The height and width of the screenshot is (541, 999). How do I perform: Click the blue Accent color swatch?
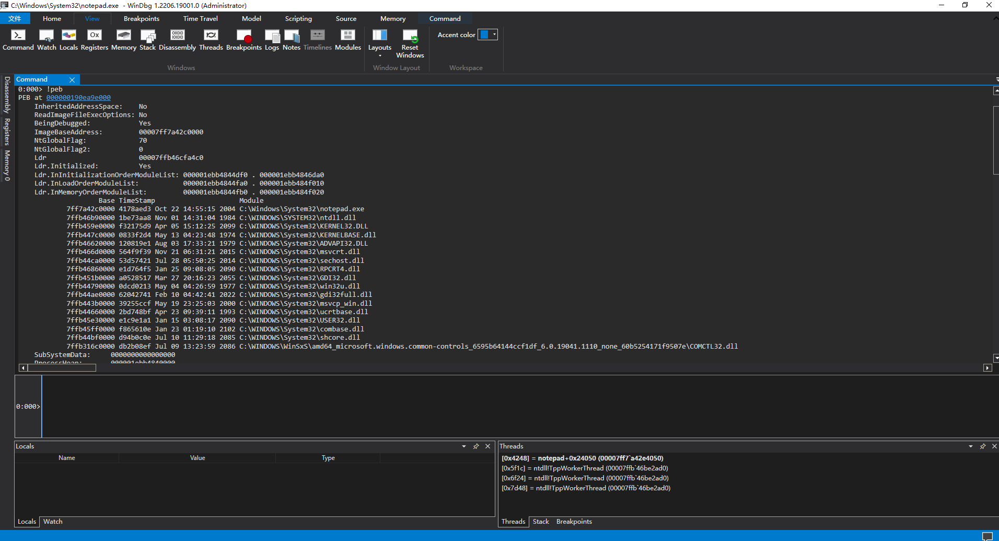click(x=485, y=34)
